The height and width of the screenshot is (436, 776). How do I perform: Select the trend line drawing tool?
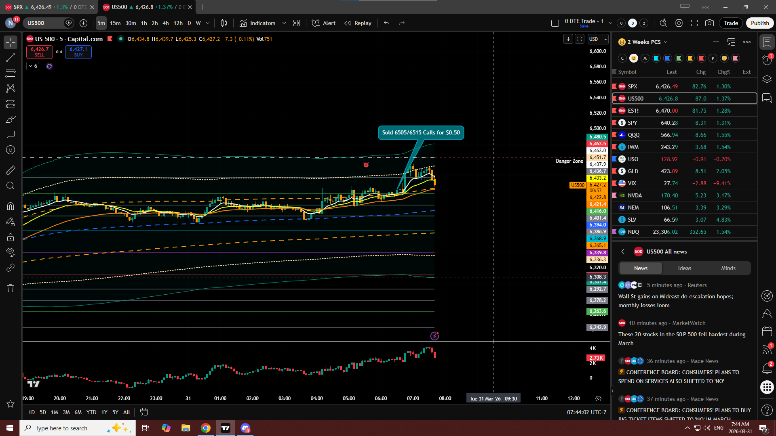(11, 58)
